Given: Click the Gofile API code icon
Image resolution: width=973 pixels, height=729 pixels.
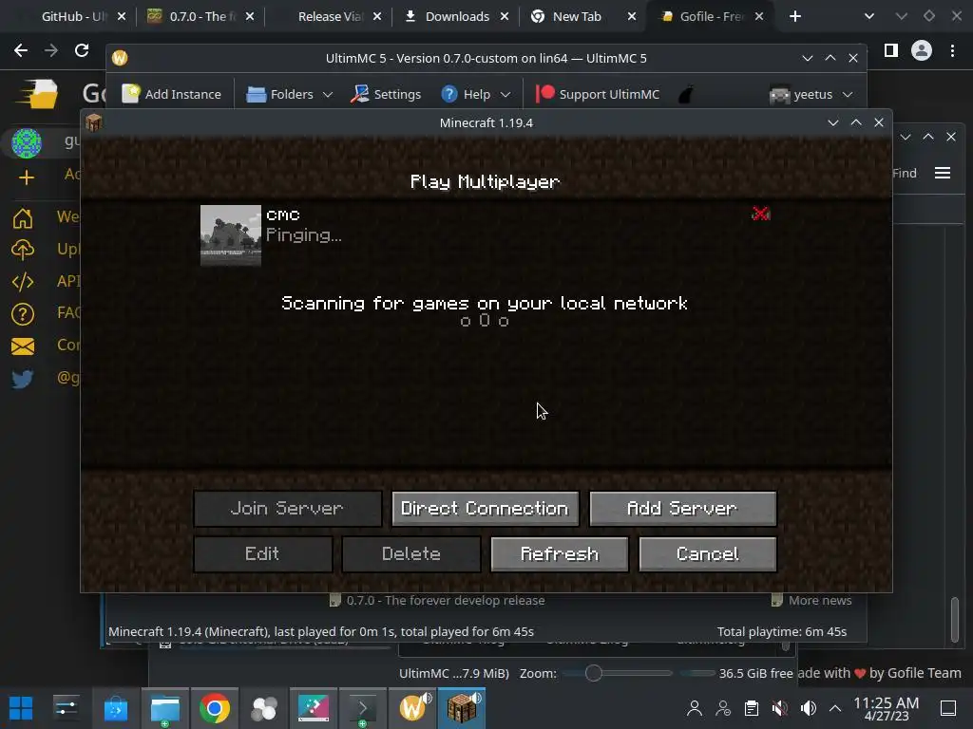Looking at the screenshot, I should [x=23, y=281].
